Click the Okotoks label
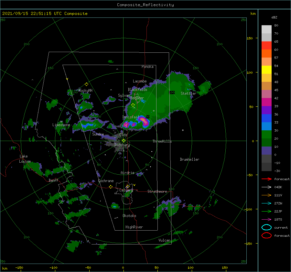Viewport: 291px width, 272px height. point(129,216)
